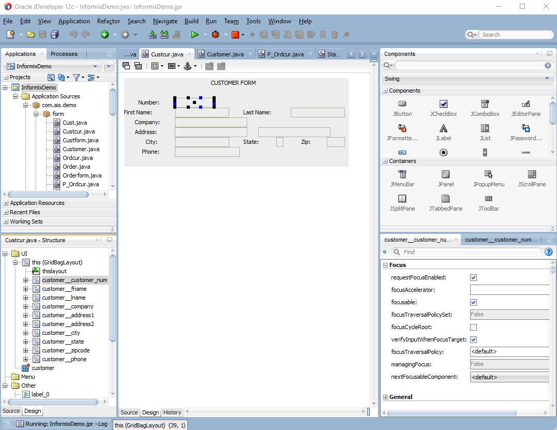Click the Rebuild project icon in toolbar
557x430 pixels.
click(x=164, y=35)
